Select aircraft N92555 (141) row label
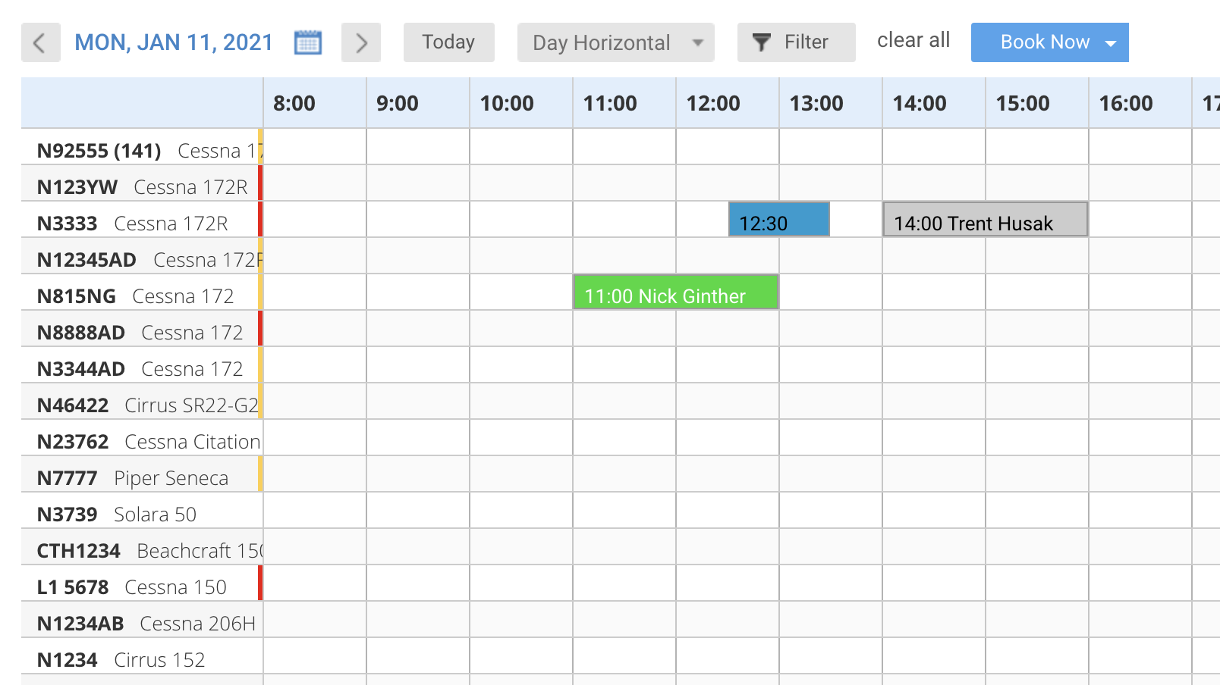 [x=99, y=151]
